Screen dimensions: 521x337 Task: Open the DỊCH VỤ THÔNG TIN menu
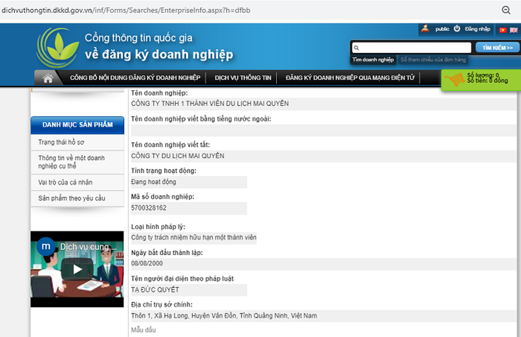point(243,78)
